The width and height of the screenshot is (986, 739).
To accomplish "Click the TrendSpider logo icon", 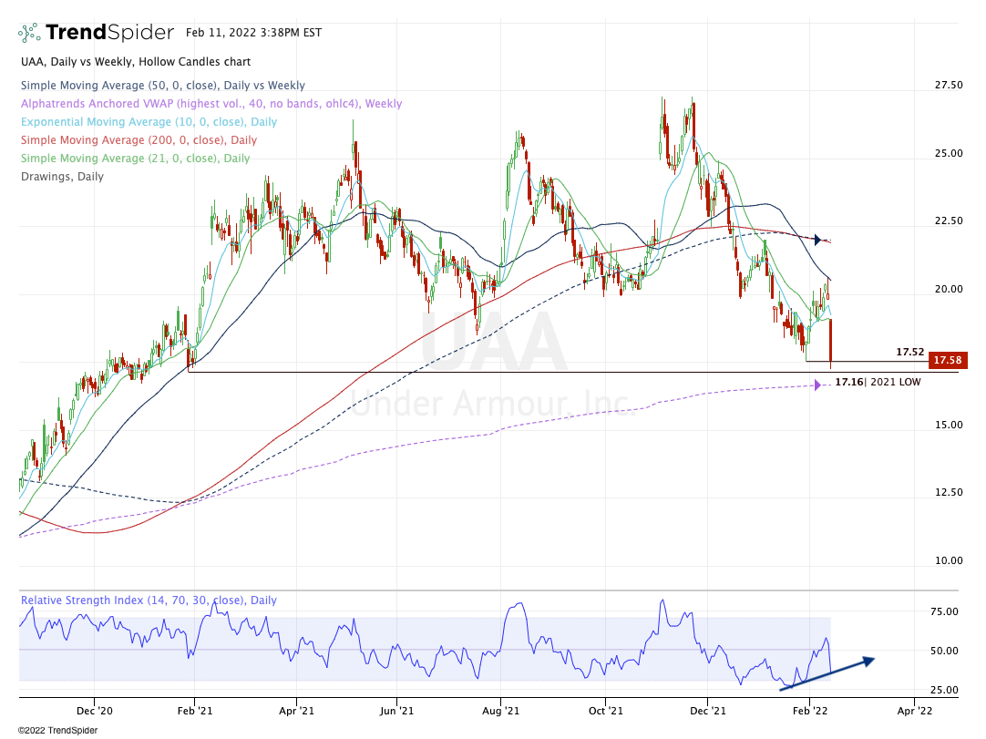I will click(29, 32).
